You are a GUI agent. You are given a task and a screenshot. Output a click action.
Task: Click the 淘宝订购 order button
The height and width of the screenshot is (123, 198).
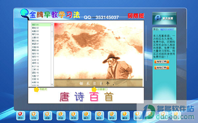click(x=161, y=62)
